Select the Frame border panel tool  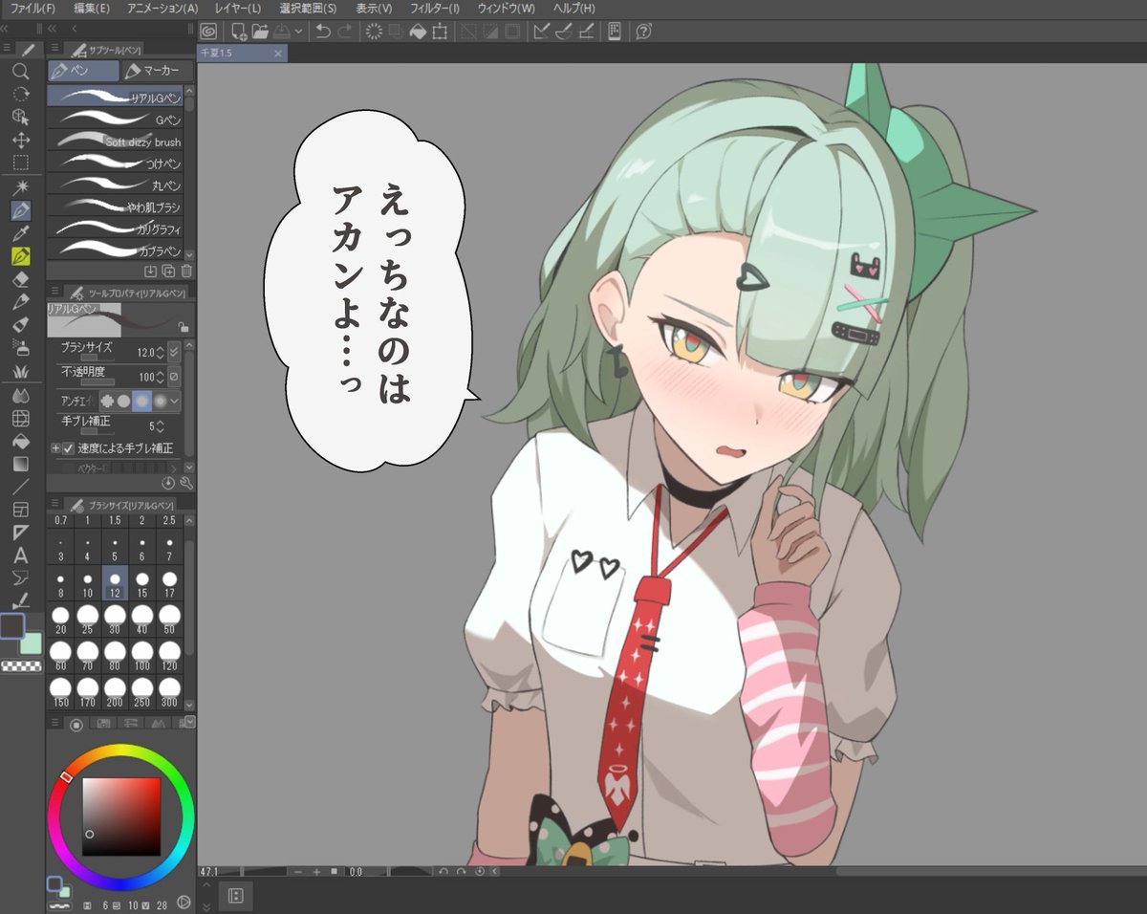click(x=20, y=510)
